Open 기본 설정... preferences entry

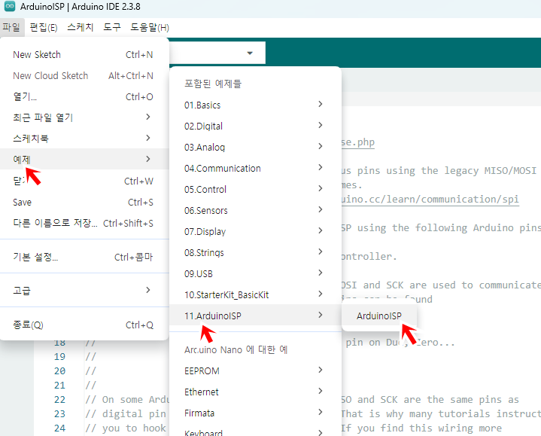[x=84, y=257]
